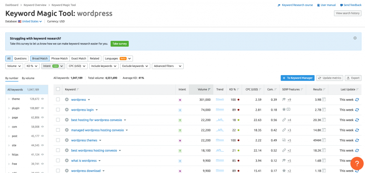Select the Questions tab
Screen dimensions: 365x173
tap(20, 59)
